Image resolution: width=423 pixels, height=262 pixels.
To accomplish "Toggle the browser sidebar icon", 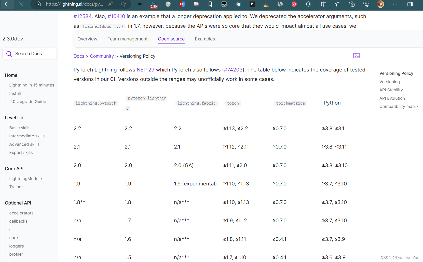I will [410, 4].
